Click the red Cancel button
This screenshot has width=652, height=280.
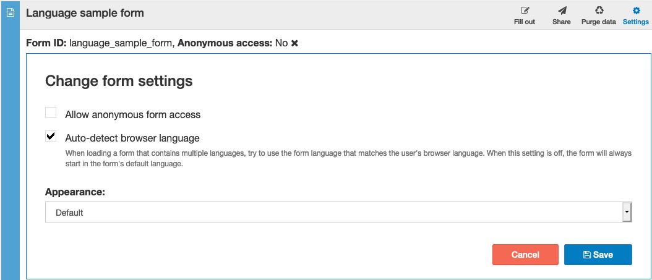coord(526,255)
